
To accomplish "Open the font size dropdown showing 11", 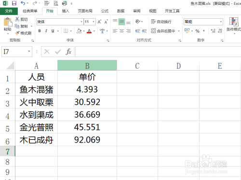I will pos(94,22).
